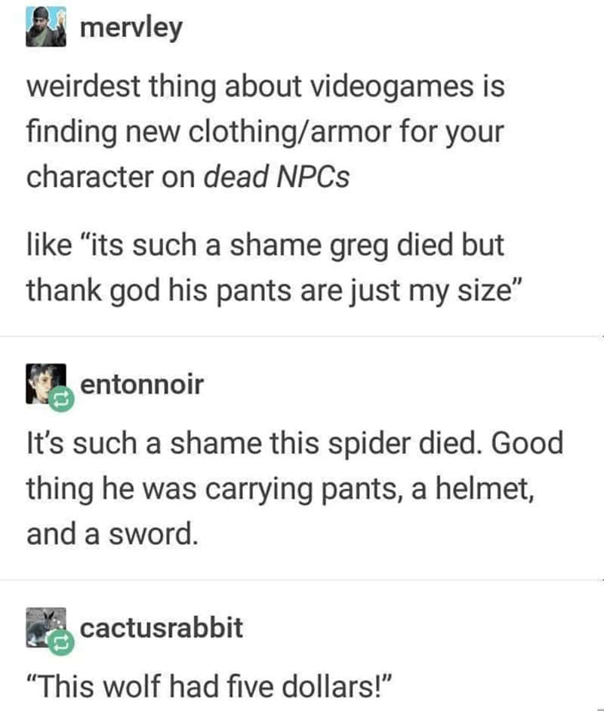This screenshot has height=711, width=604.
Task: Click the reblog badge on entonnoir's avatar
Action: point(61,399)
